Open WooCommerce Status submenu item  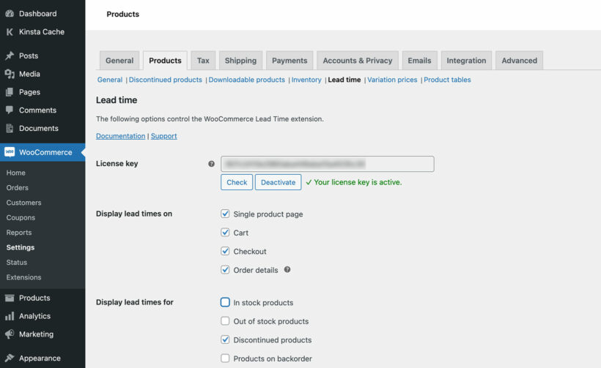(x=16, y=263)
